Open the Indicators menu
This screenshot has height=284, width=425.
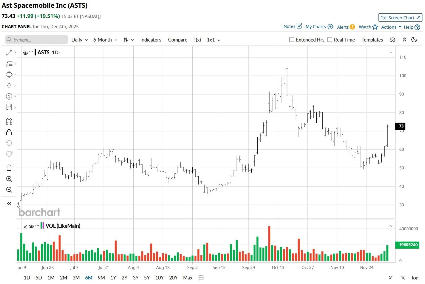click(x=151, y=40)
